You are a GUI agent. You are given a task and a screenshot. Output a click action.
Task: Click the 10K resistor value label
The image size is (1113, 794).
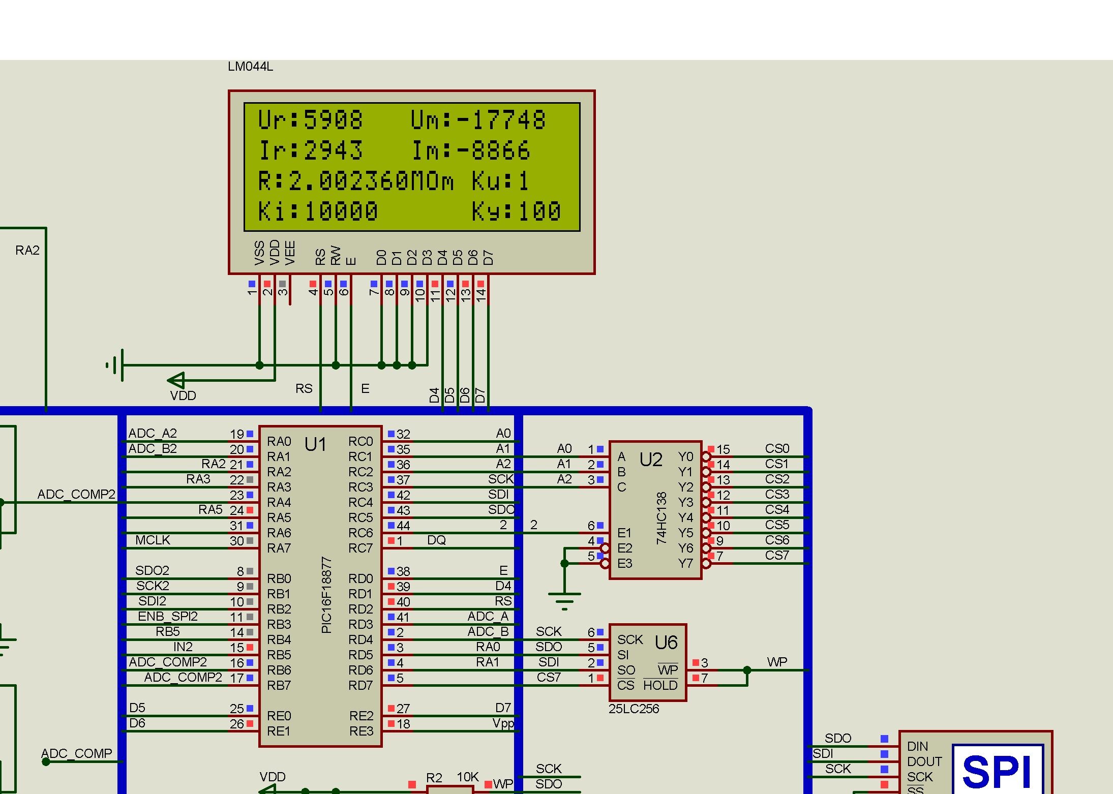pyautogui.click(x=468, y=777)
